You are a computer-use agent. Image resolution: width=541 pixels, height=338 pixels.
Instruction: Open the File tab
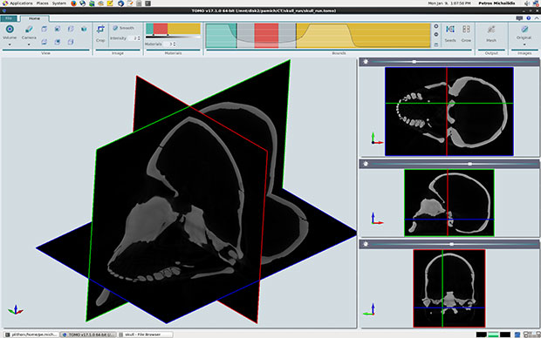pyautogui.click(x=9, y=18)
